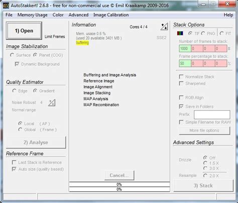Click the expand arrows icon in Information panel
The image size is (238, 203).
(x=164, y=27)
